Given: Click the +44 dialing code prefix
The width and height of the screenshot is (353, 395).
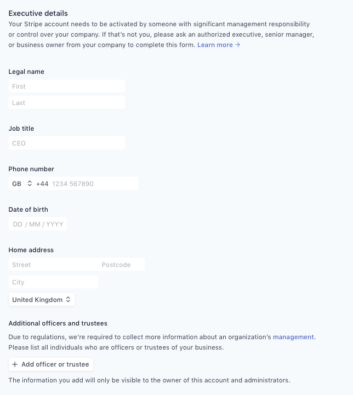Looking at the screenshot, I should pos(42,184).
